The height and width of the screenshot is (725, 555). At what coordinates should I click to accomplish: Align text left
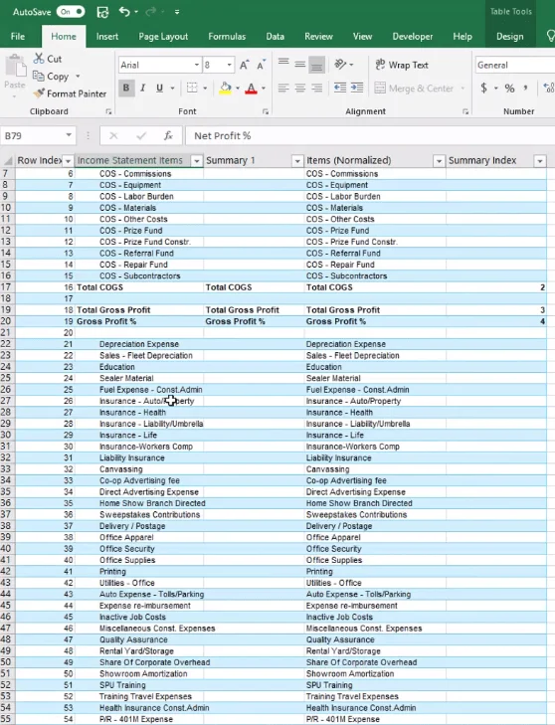pyautogui.click(x=283, y=88)
